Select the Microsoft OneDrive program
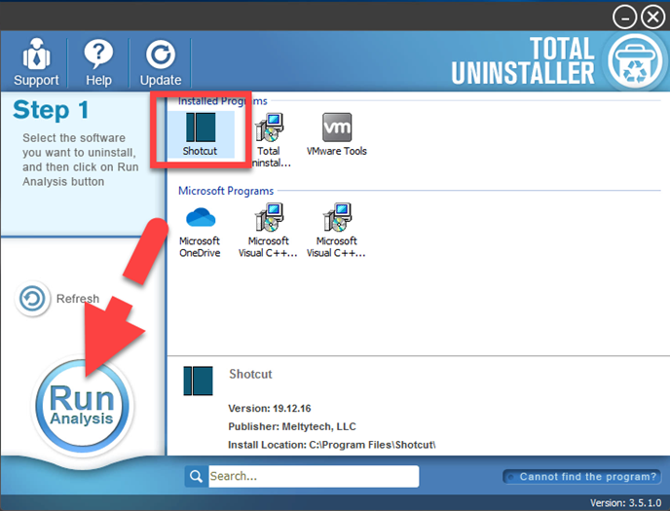 (200, 232)
